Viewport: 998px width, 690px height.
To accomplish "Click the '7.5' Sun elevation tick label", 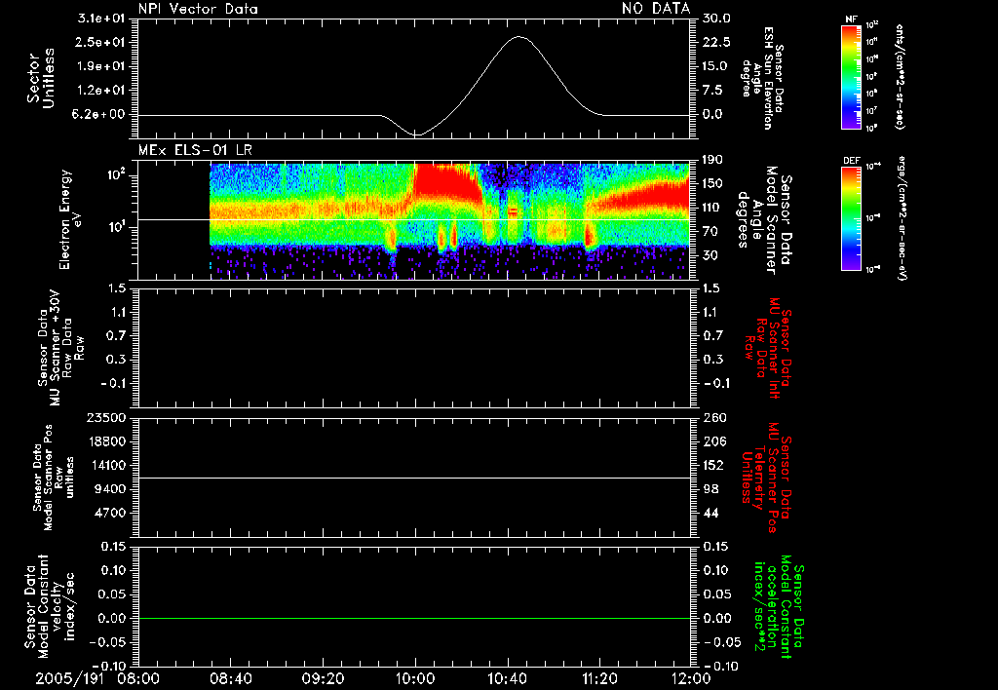I will [713, 90].
